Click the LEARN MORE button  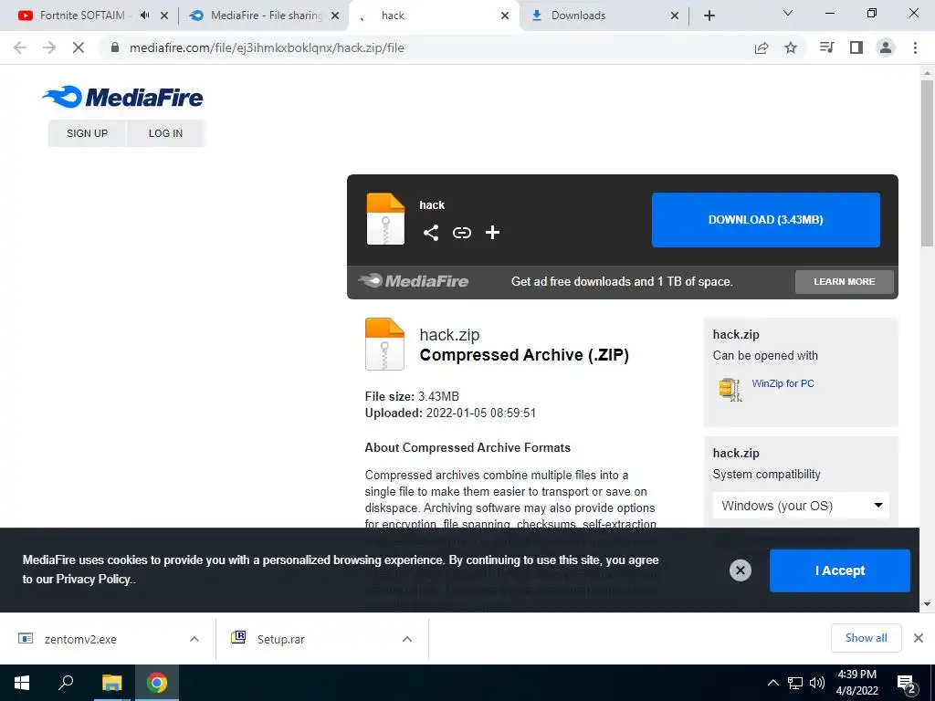[x=845, y=281]
